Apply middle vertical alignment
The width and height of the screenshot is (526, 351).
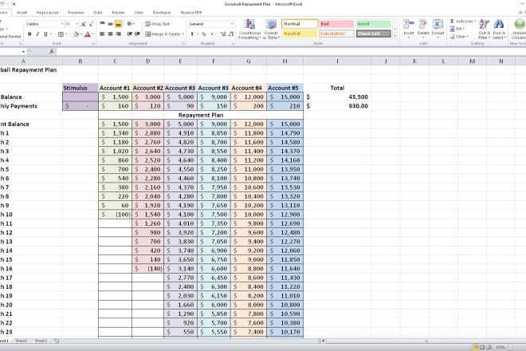click(x=110, y=24)
